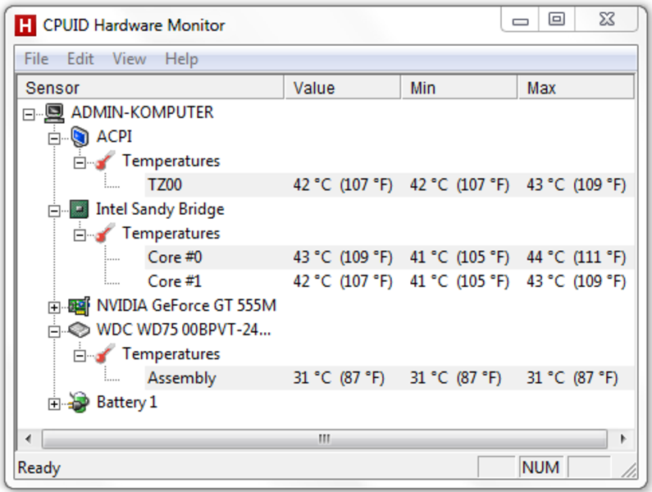Click the Intel Sandy Bridge chip icon
The image size is (652, 492).
(79, 209)
